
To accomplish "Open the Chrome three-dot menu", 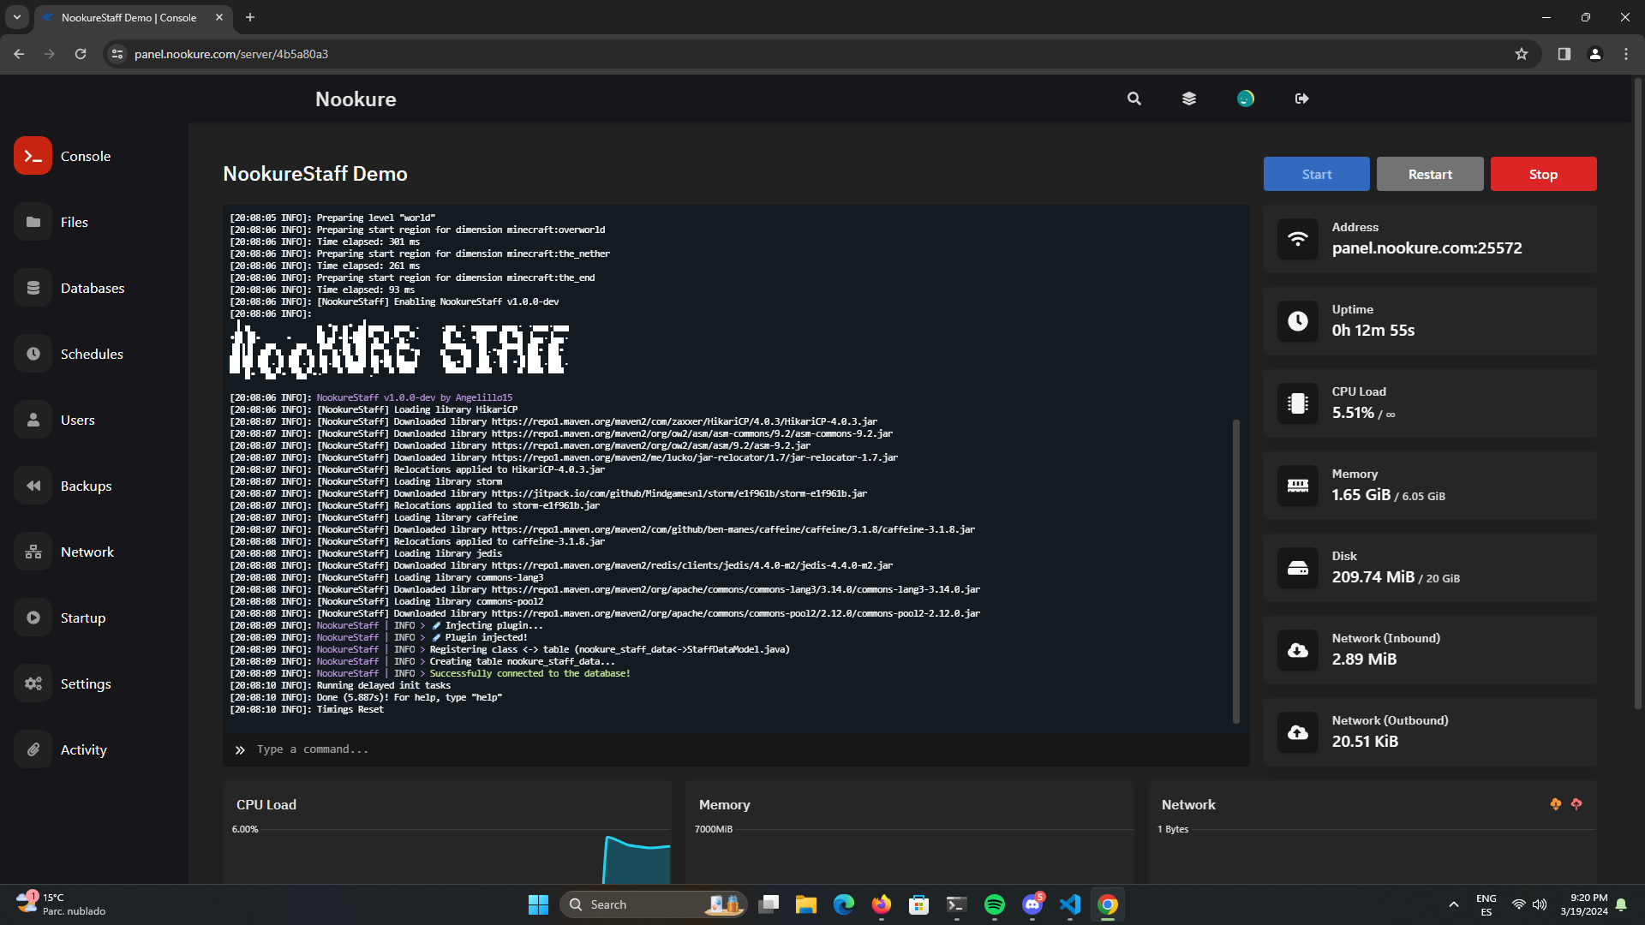I will coord(1626,54).
